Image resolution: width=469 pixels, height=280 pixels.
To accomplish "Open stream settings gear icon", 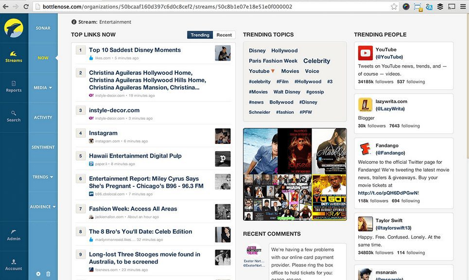I will 38,274.
